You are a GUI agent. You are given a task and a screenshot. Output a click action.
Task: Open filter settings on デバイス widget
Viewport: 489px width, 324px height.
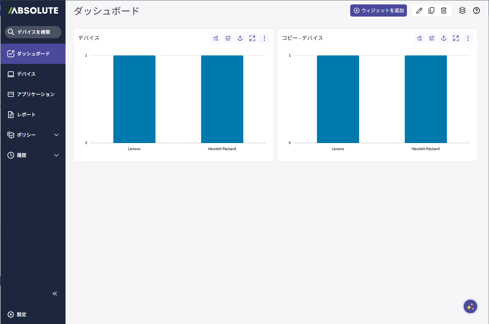tap(228, 38)
